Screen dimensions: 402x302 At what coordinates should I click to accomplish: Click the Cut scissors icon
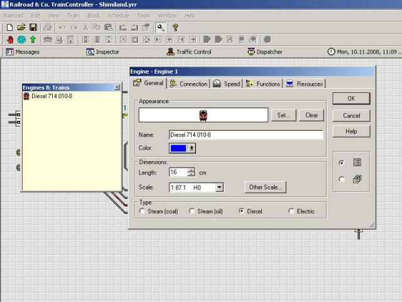85,28
